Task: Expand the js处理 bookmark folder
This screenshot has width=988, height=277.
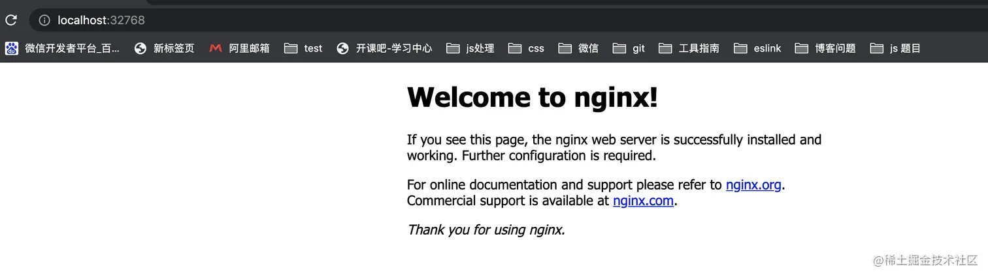Action: pyautogui.click(x=470, y=48)
